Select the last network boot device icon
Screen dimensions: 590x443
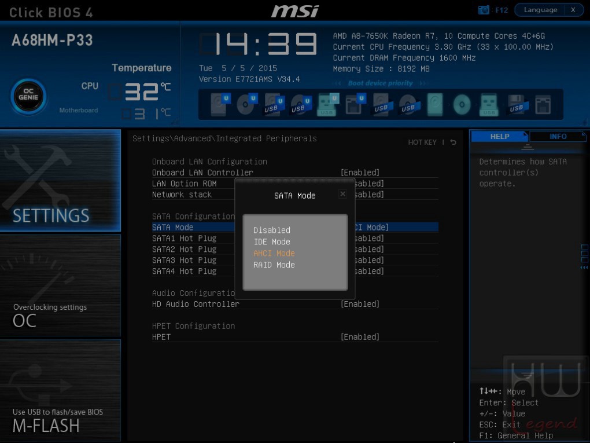(543, 104)
